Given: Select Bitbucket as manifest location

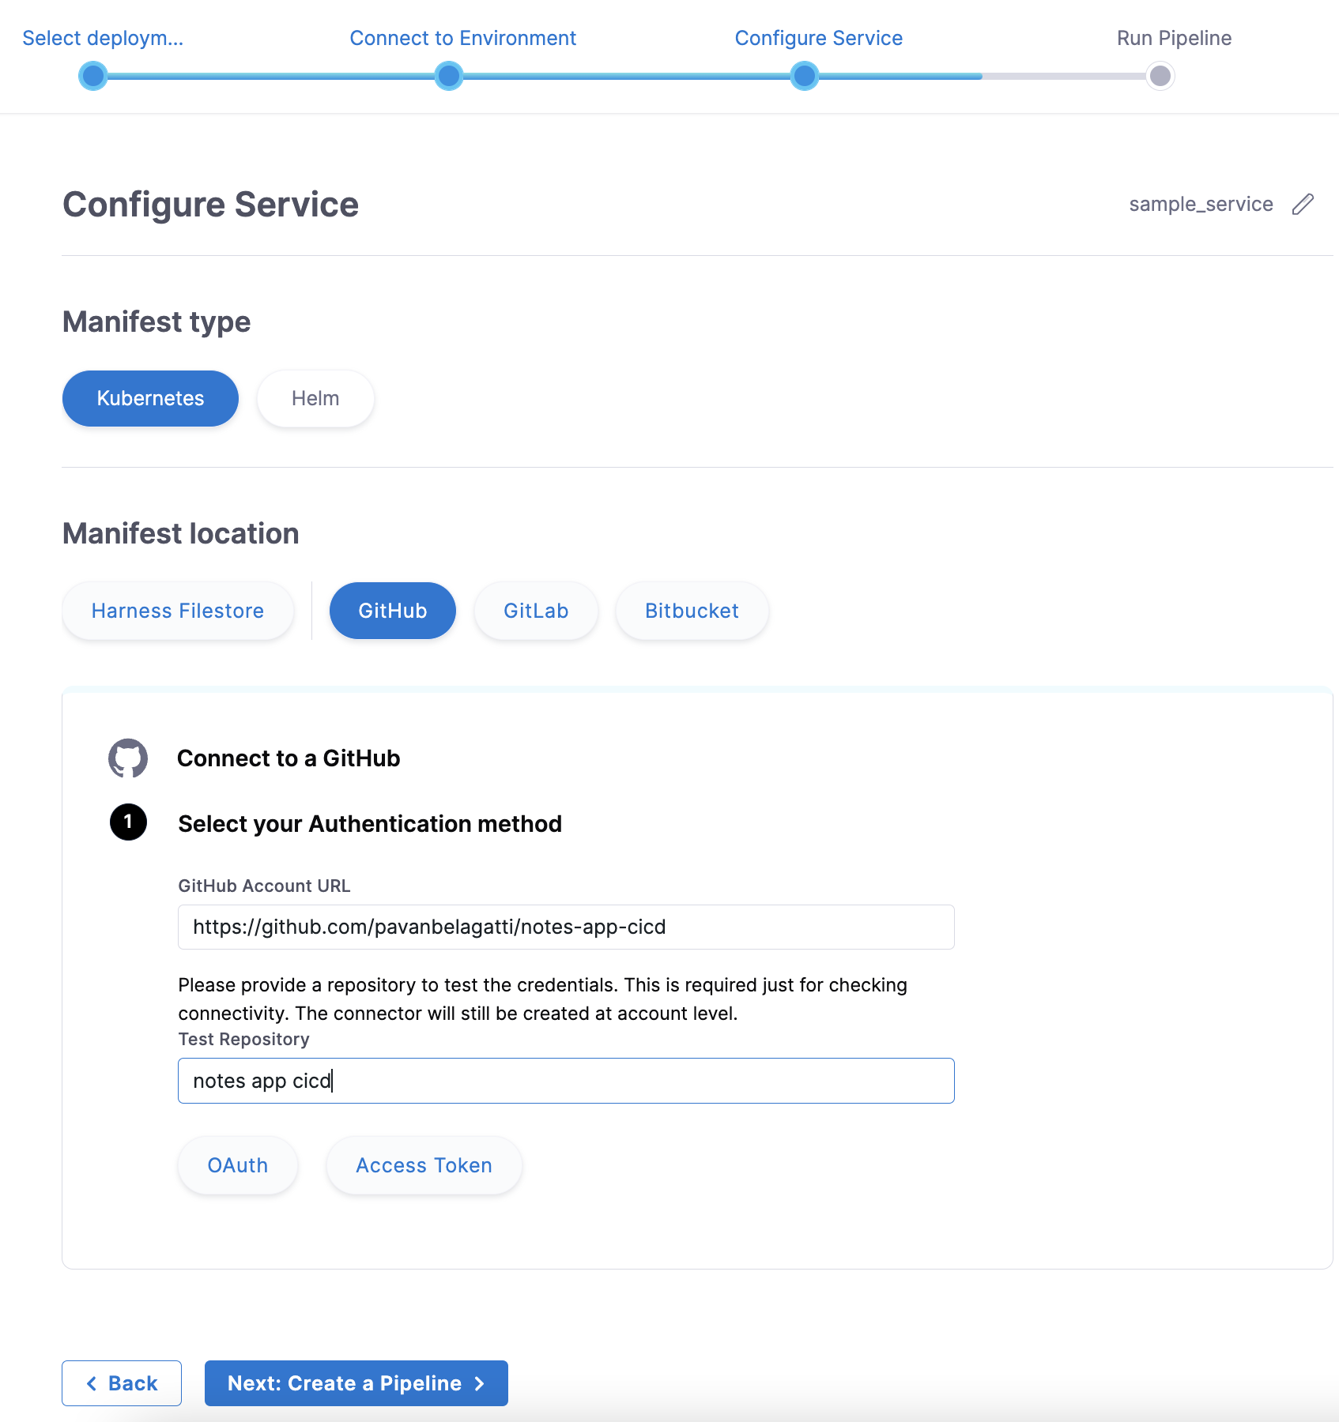Looking at the screenshot, I should [x=691, y=610].
